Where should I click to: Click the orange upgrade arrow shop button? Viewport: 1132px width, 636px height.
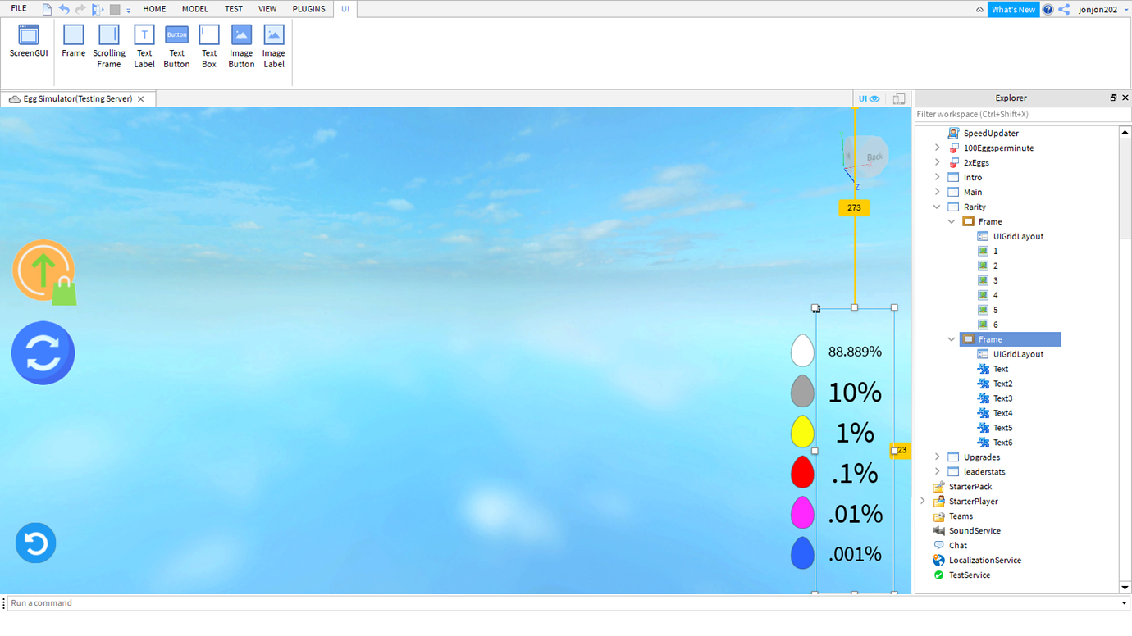click(44, 272)
